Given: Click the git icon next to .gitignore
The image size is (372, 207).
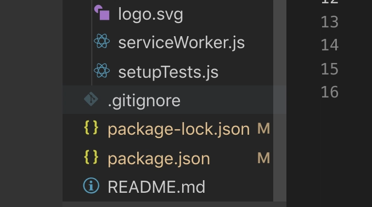Looking at the screenshot, I should pos(91,99).
